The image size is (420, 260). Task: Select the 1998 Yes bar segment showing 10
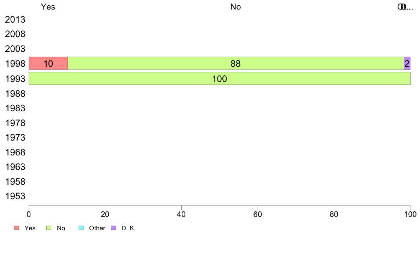tap(48, 64)
